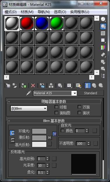Click the Sample Type sphere icon
This screenshot has height=182, width=110.
click(103, 19)
